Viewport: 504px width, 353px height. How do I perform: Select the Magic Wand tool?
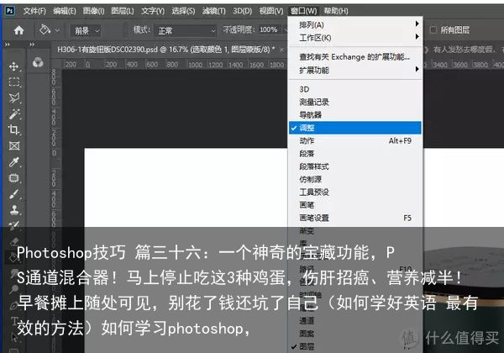click(x=14, y=114)
